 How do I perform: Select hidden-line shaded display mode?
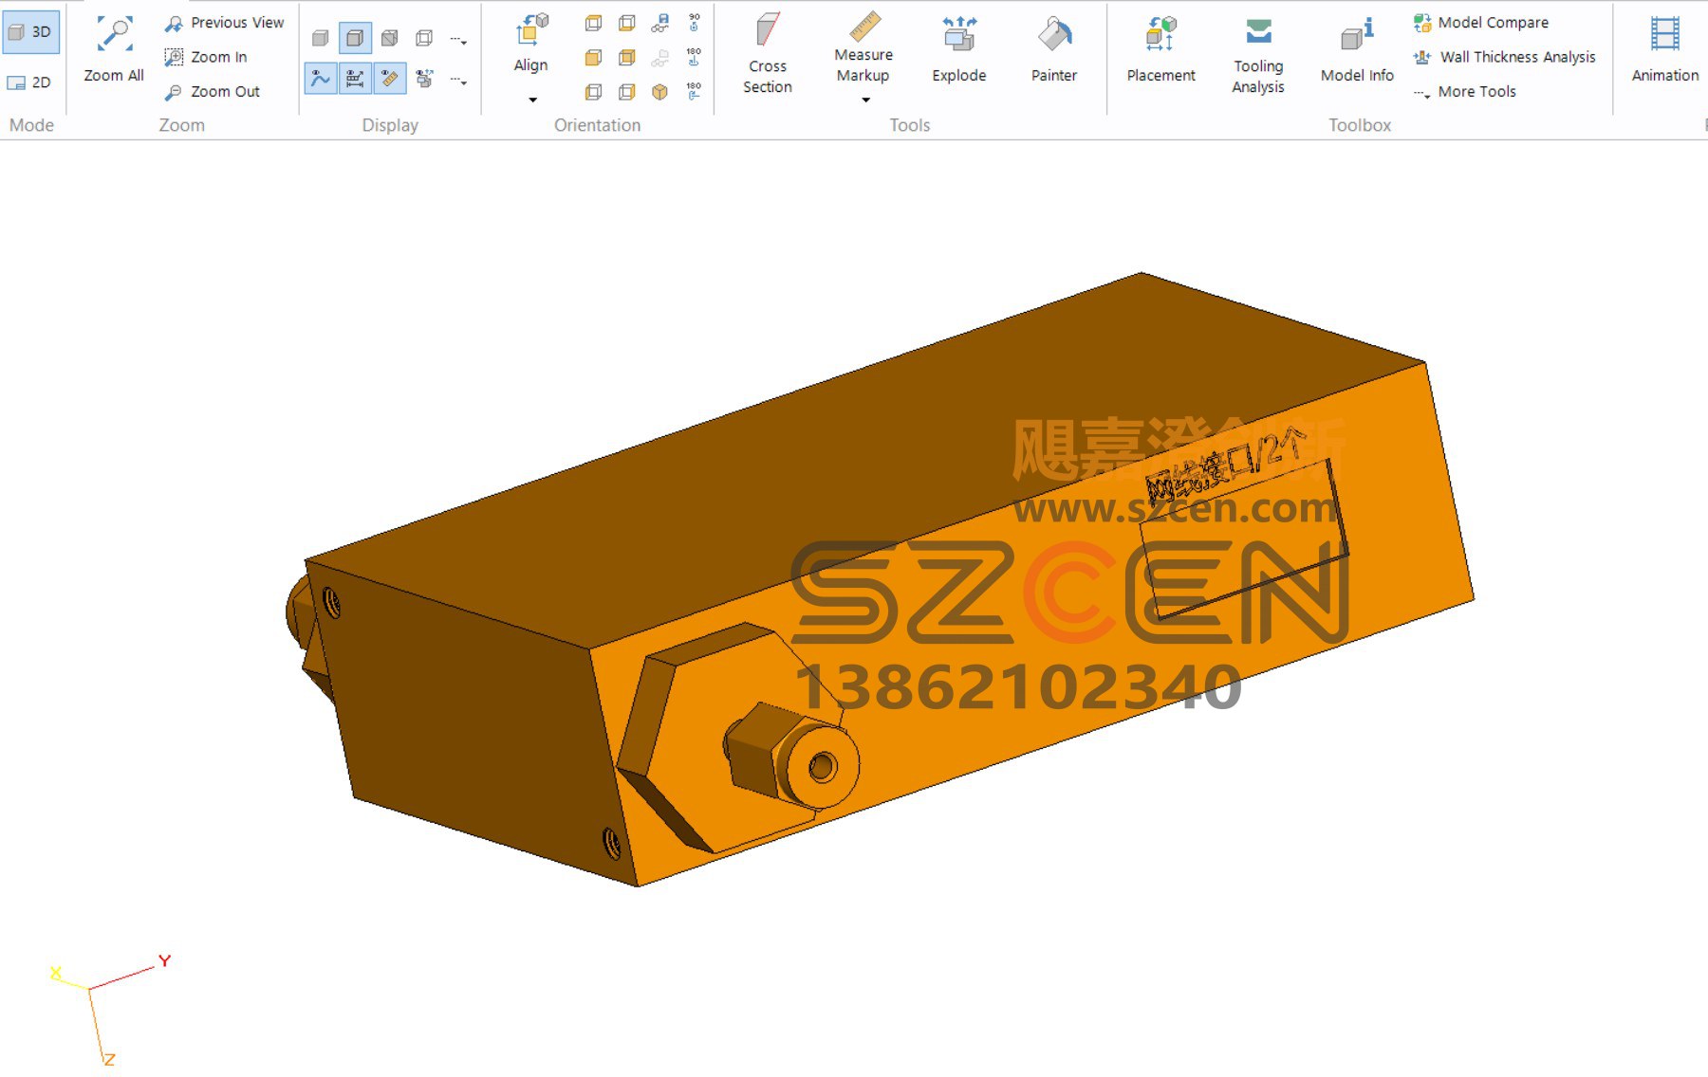click(x=389, y=39)
